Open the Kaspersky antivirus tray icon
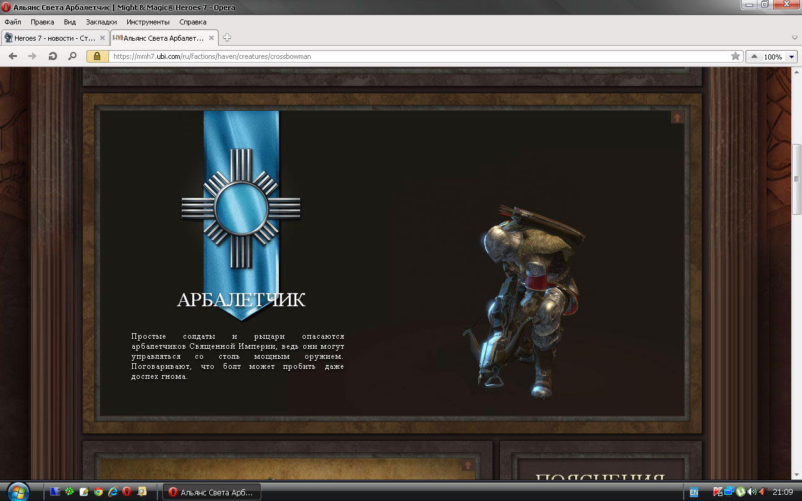The image size is (802, 501). point(718,492)
